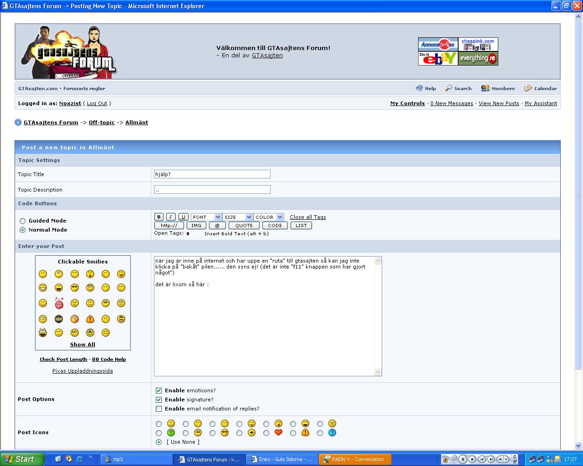Click the Internet Explorer quick launch icon

tap(80, 459)
